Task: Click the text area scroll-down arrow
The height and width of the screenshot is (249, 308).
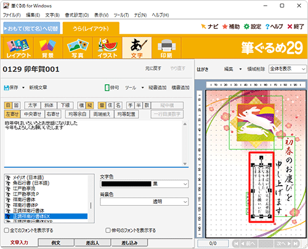Action: (x=185, y=164)
